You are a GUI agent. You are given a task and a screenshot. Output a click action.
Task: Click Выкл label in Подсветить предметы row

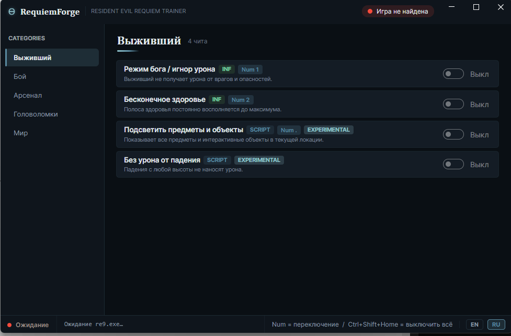[479, 135]
